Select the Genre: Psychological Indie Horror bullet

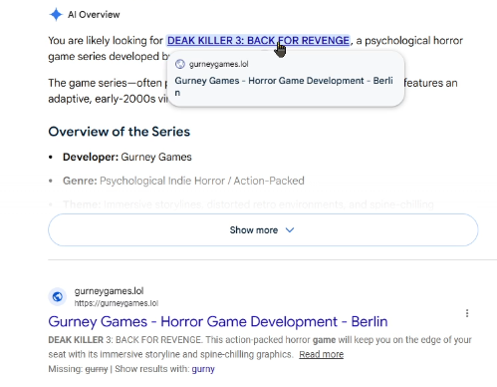[183, 181]
